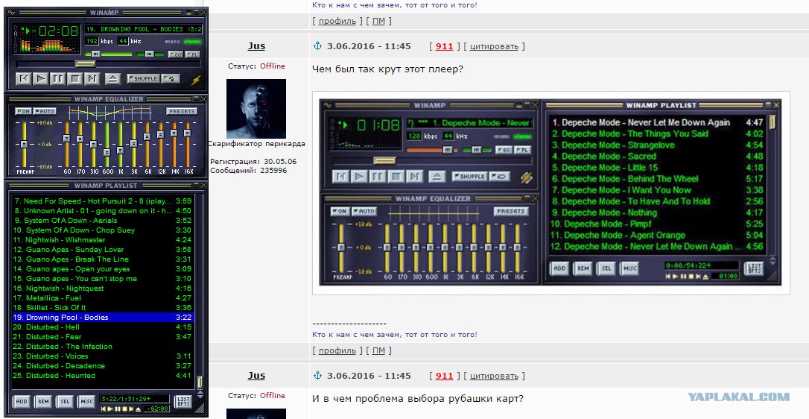This screenshot has height=419, width=809.
Task: Select playlist track 'Disturbed - Haunted'
Action: pos(103,376)
